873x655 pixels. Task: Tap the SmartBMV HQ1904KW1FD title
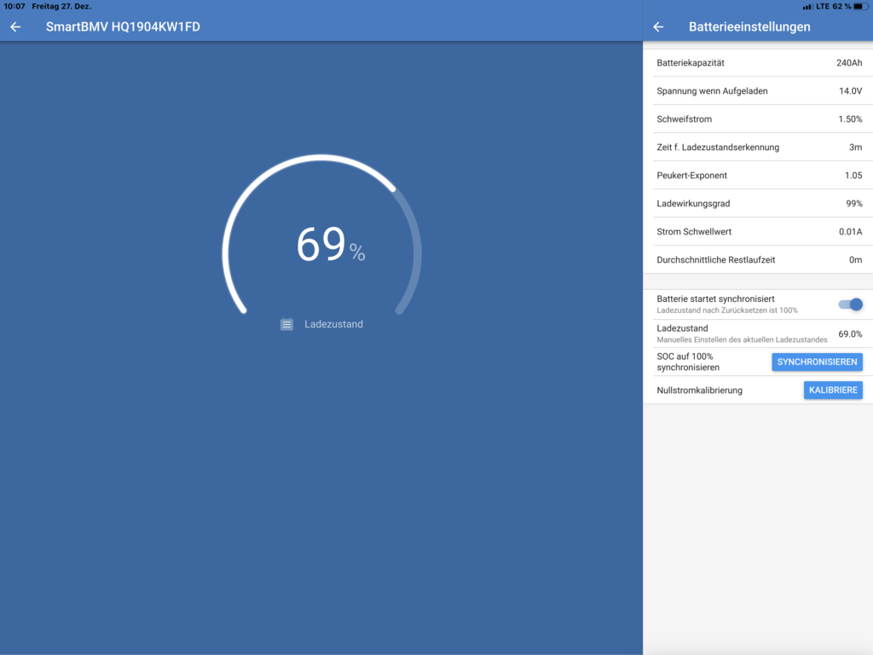pos(123,26)
